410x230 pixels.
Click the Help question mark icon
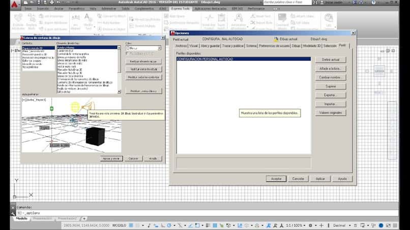[x=373, y=3]
